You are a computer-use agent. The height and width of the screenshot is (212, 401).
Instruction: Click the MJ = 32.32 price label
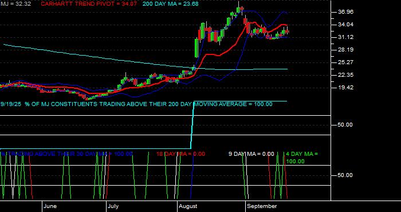[x=15, y=4]
